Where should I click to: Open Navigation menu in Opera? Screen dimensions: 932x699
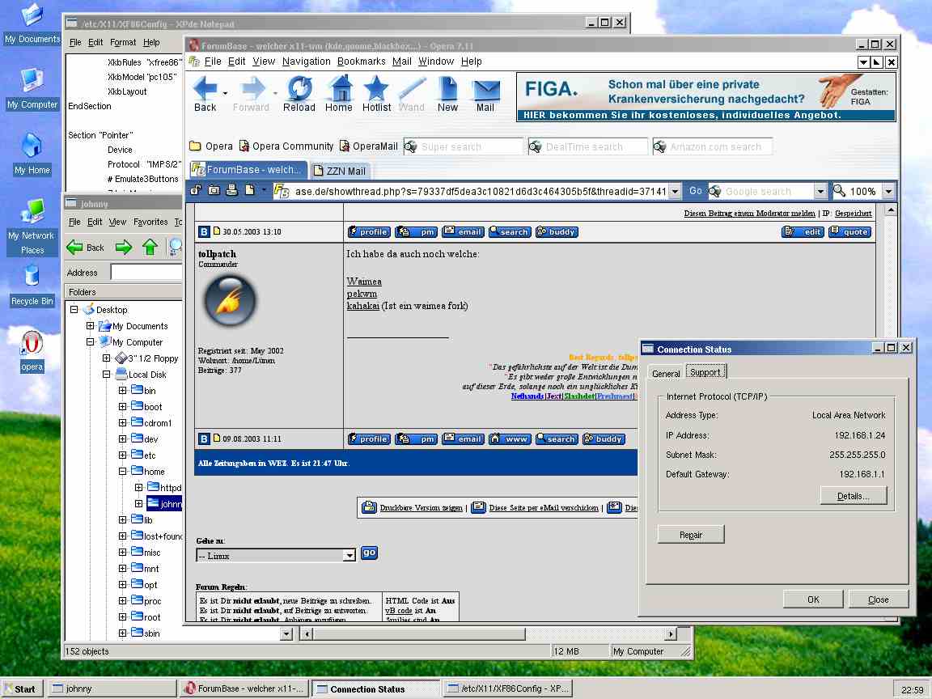(306, 61)
